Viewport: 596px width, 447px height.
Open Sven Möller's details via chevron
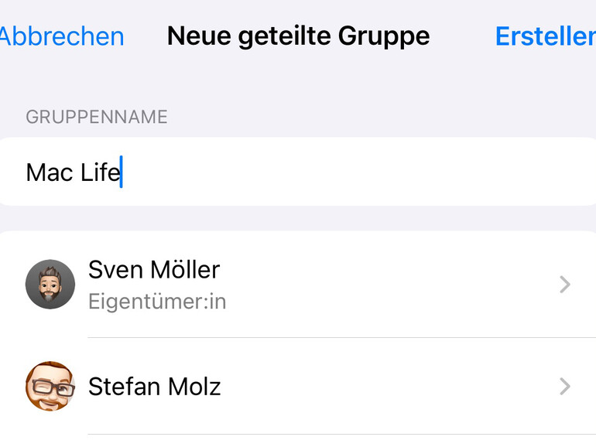pyautogui.click(x=564, y=285)
